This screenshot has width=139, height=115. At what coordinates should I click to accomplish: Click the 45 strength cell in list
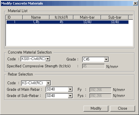61,22
